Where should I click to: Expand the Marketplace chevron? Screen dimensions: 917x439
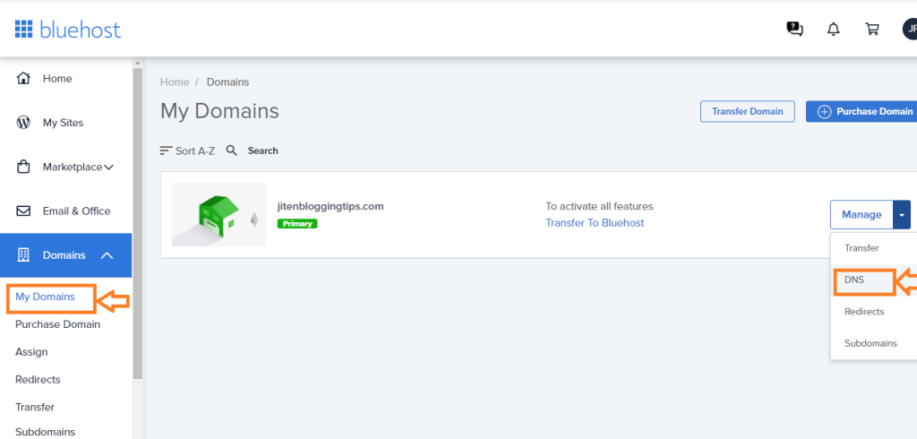[x=108, y=168]
